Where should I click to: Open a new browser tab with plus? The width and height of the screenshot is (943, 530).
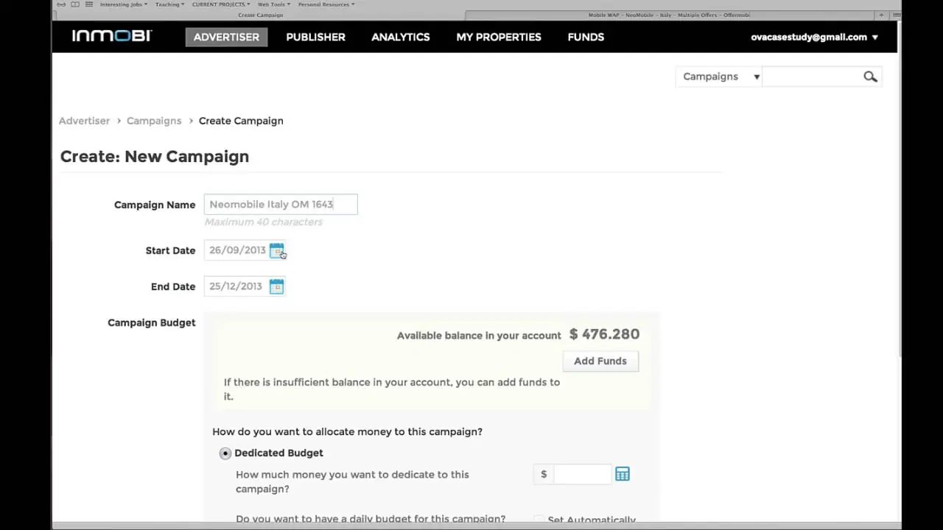pos(881,15)
